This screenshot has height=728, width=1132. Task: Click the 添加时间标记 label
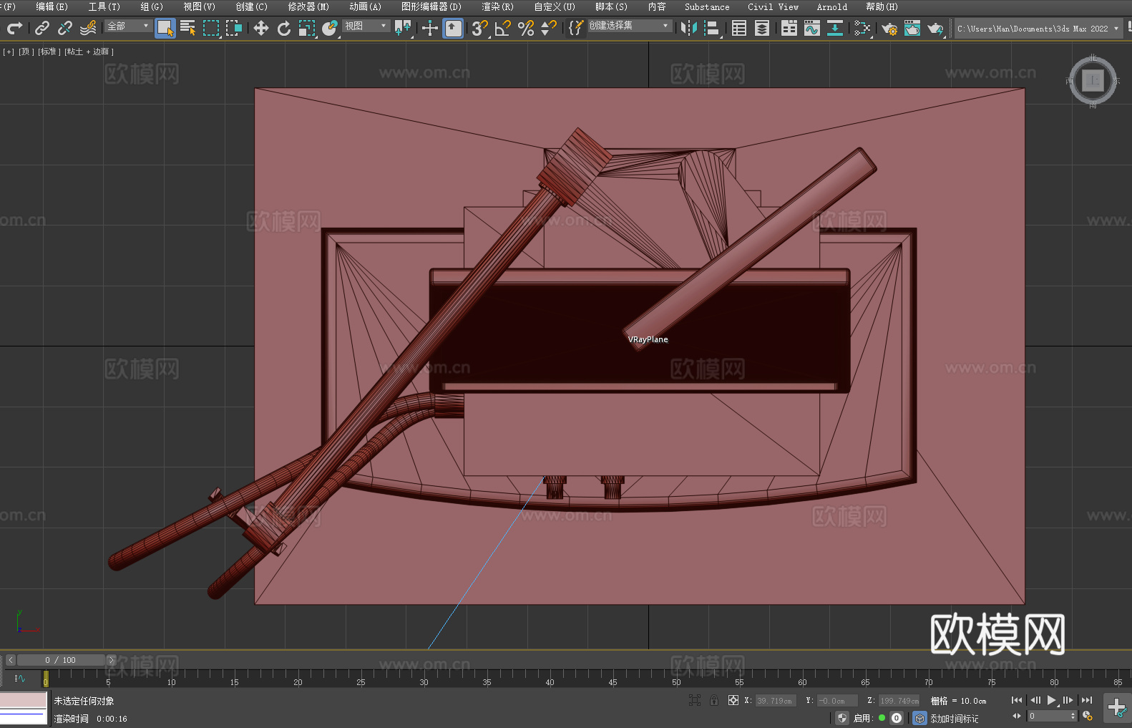tap(955, 718)
